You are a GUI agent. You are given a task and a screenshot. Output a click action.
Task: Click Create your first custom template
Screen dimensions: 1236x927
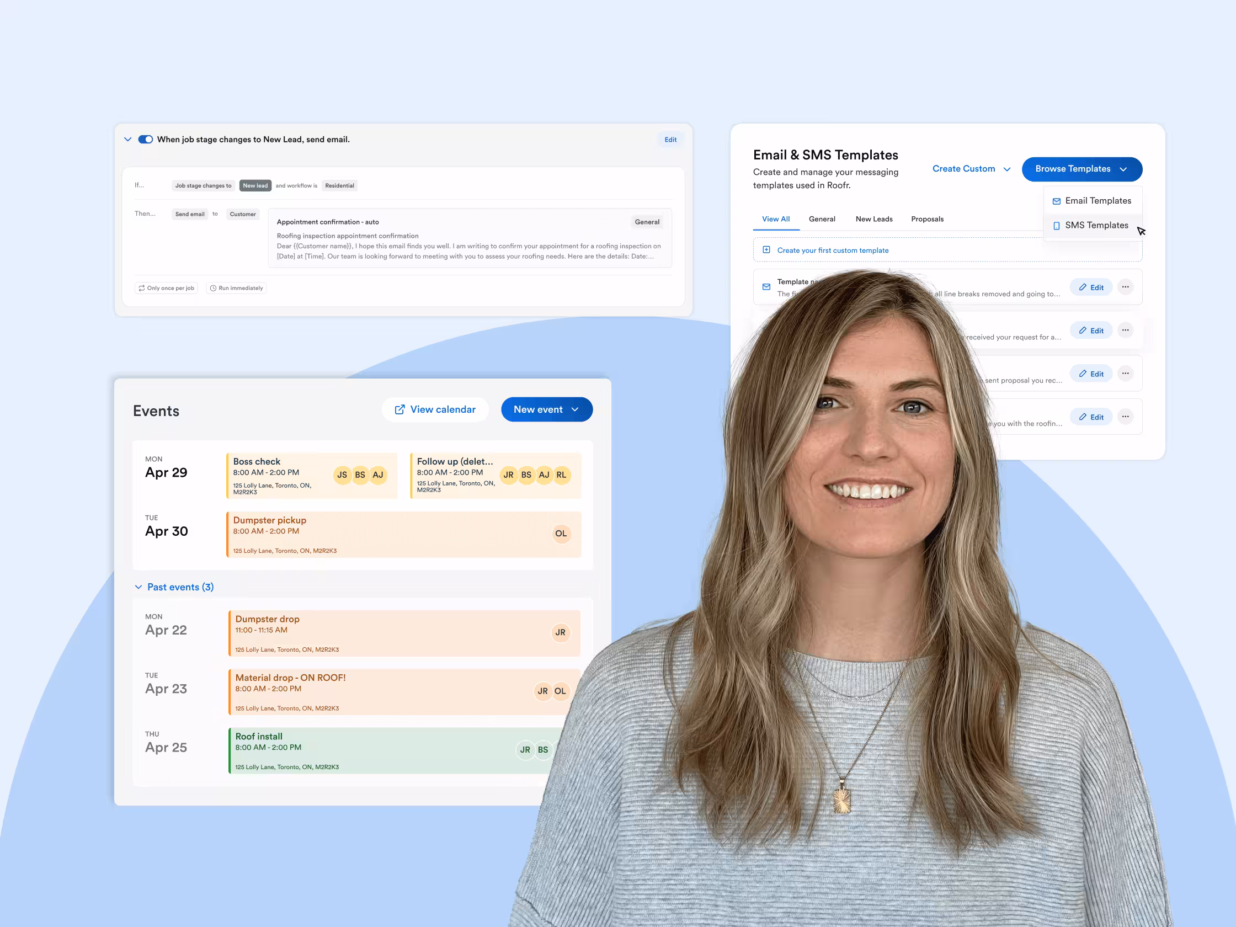[832, 251]
